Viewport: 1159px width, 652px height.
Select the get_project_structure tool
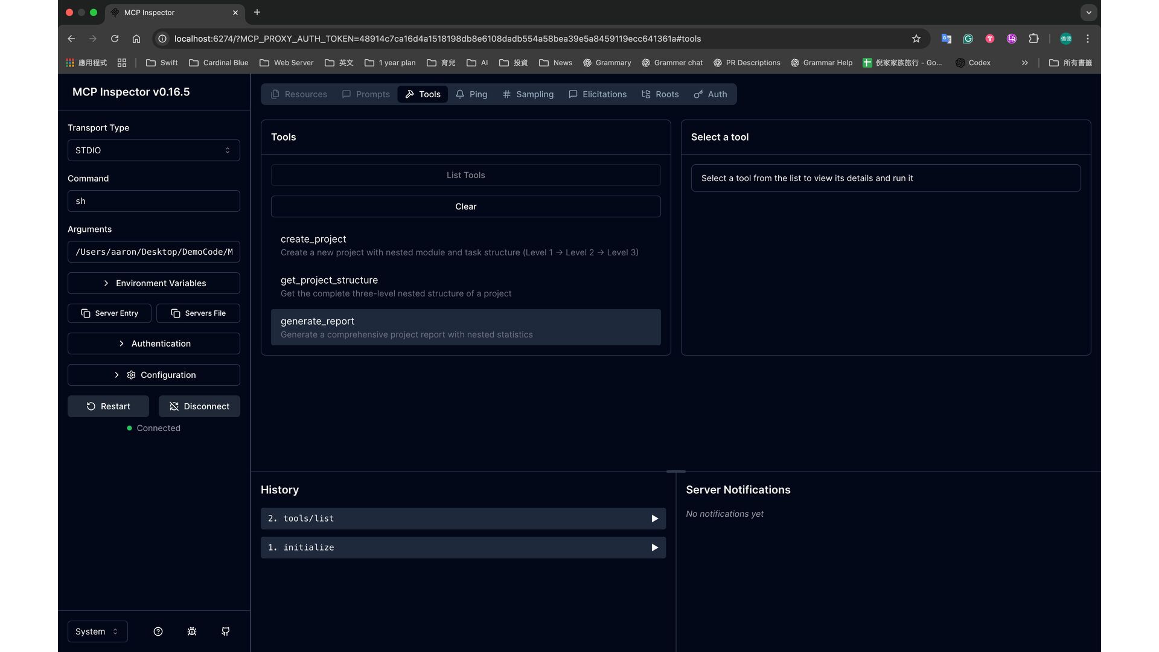(x=465, y=286)
